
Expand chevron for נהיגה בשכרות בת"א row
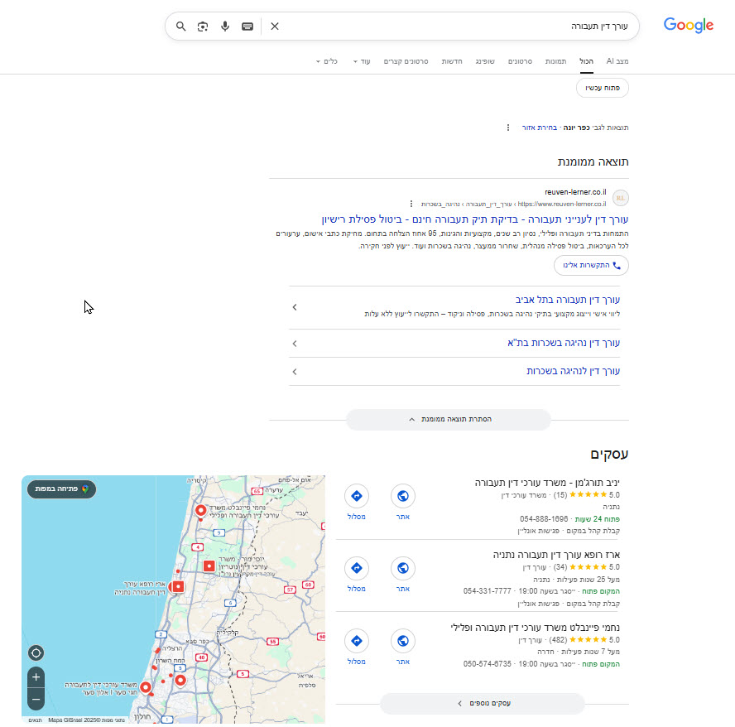(x=295, y=344)
